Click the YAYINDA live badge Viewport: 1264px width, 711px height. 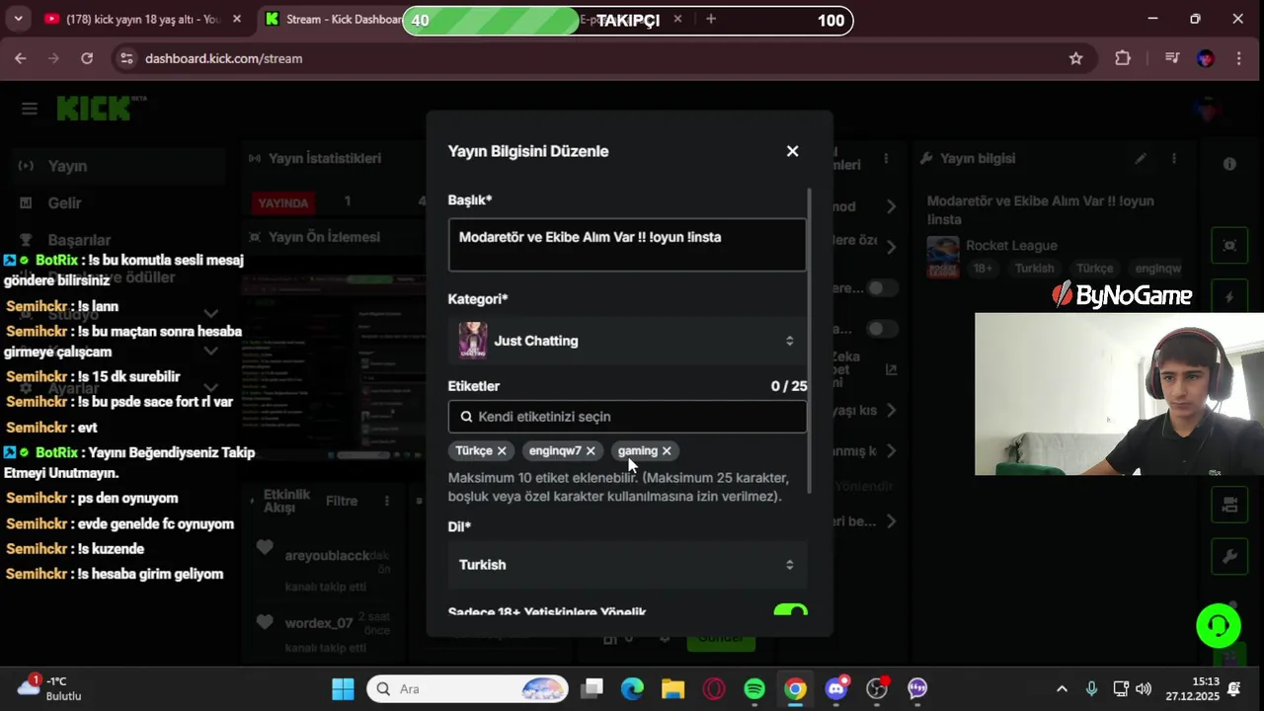tap(283, 202)
